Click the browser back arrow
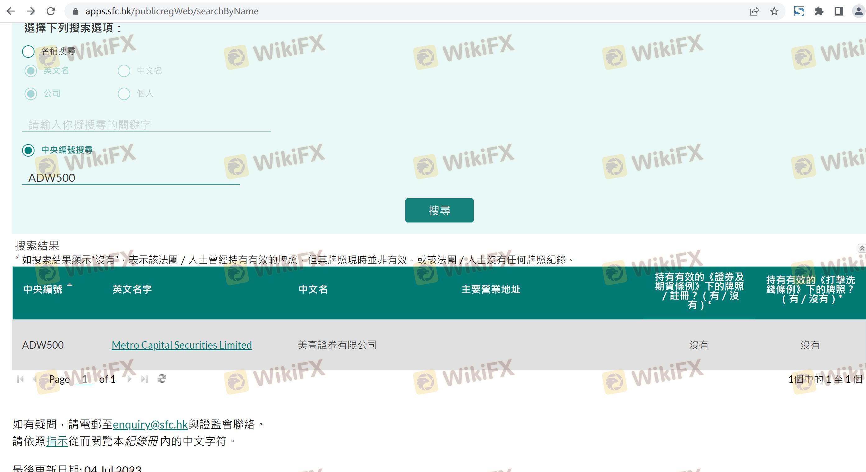The height and width of the screenshot is (472, 866). coord(11,11)
